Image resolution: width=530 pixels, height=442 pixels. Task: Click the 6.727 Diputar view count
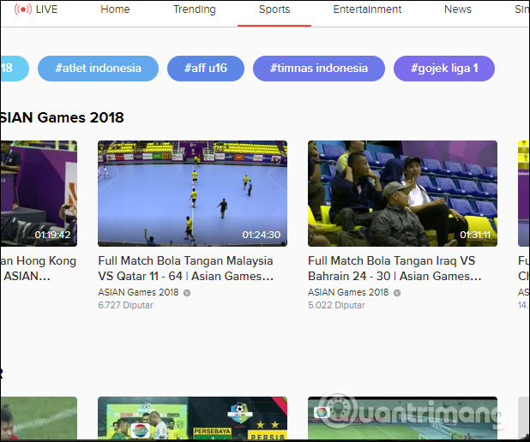click(125, 305)
